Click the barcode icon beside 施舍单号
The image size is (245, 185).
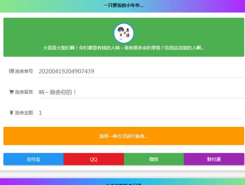tap(11, 71)
